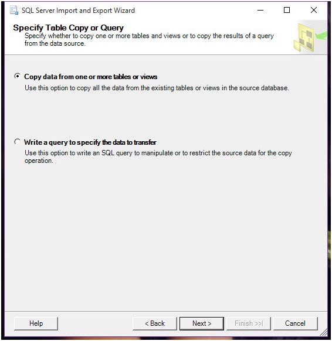Click the description about copying all existing tables data
Screen dimensions: 332x341
(x=157, y=88)
